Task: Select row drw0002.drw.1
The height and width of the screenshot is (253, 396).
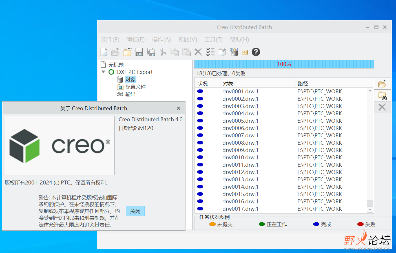Action: [x=281, y=99]
